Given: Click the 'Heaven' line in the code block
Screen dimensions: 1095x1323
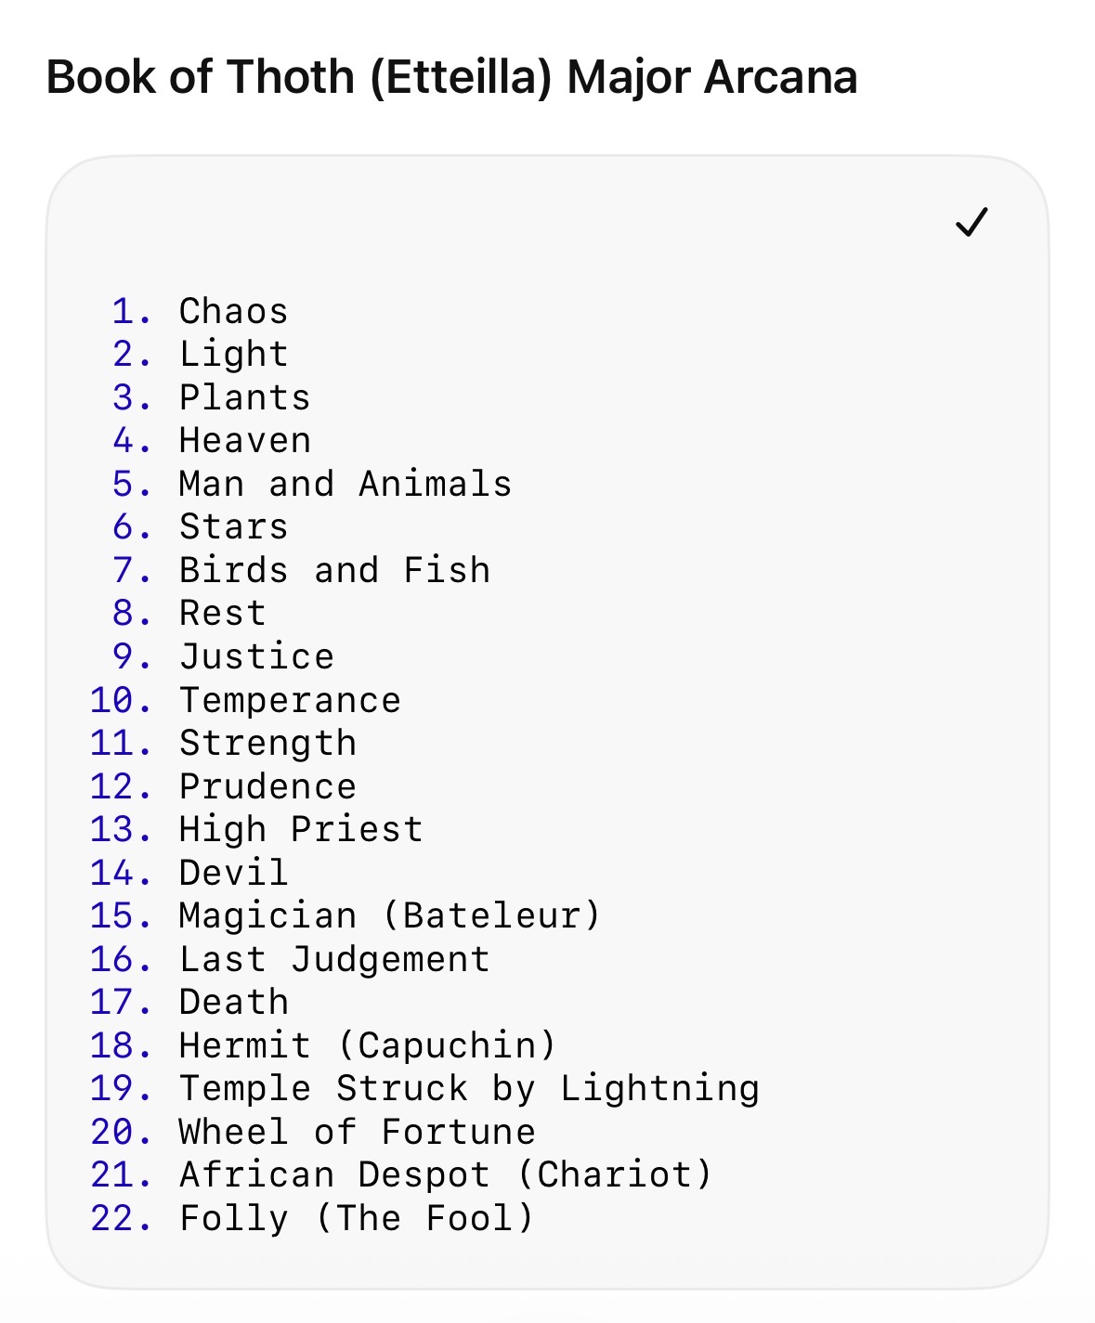Looking at the screenshot, I should coord(244,441).
